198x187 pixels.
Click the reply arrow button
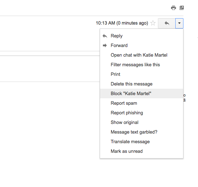pos(167,23)
